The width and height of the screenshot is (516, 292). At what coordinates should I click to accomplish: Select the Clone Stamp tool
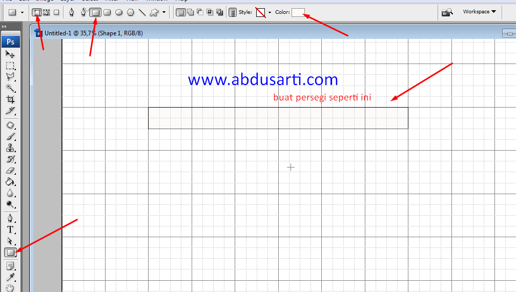click(x=10, y=148)
